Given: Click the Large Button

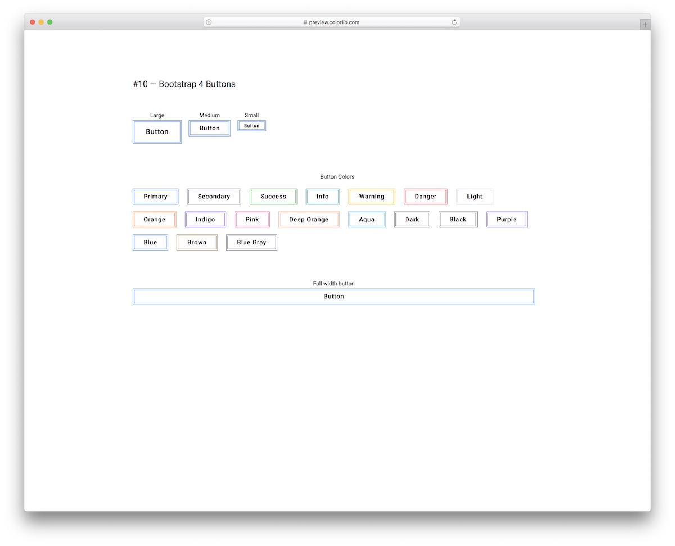Looking at the screenshot, I should 157,131.
